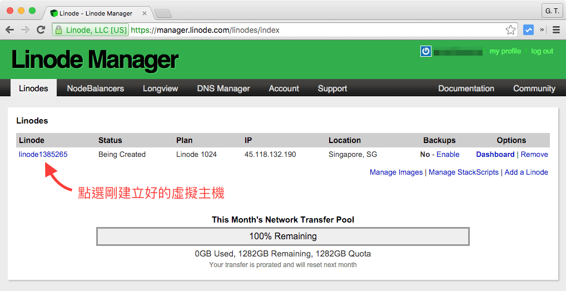Click the blurred username in the header
This screenshot has width=566, height=291.
[x=458, y=52]
